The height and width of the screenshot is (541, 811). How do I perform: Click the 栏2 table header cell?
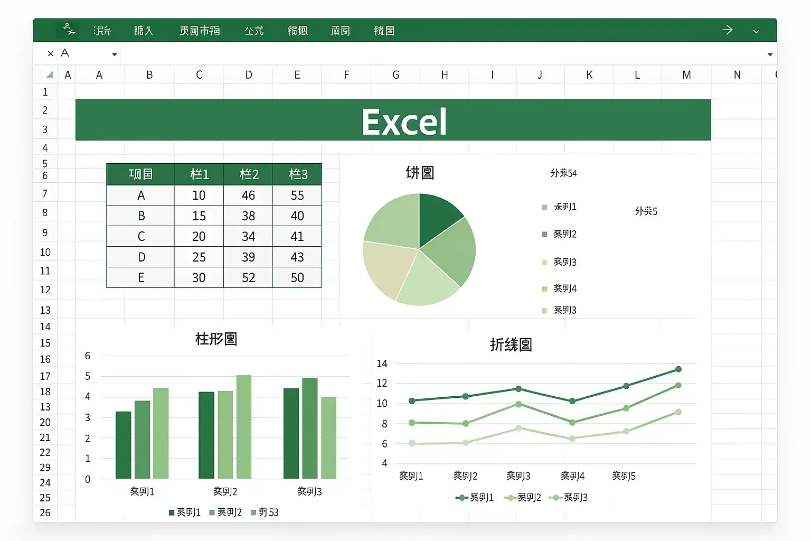pyautogui.click(x=249, y=174)
